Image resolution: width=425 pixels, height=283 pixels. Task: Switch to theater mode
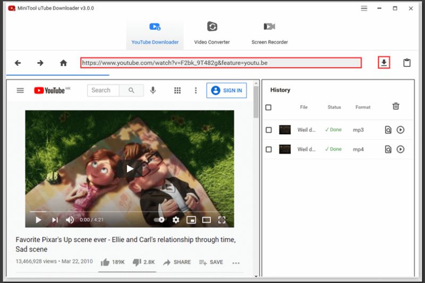click(x=207, y=220)
